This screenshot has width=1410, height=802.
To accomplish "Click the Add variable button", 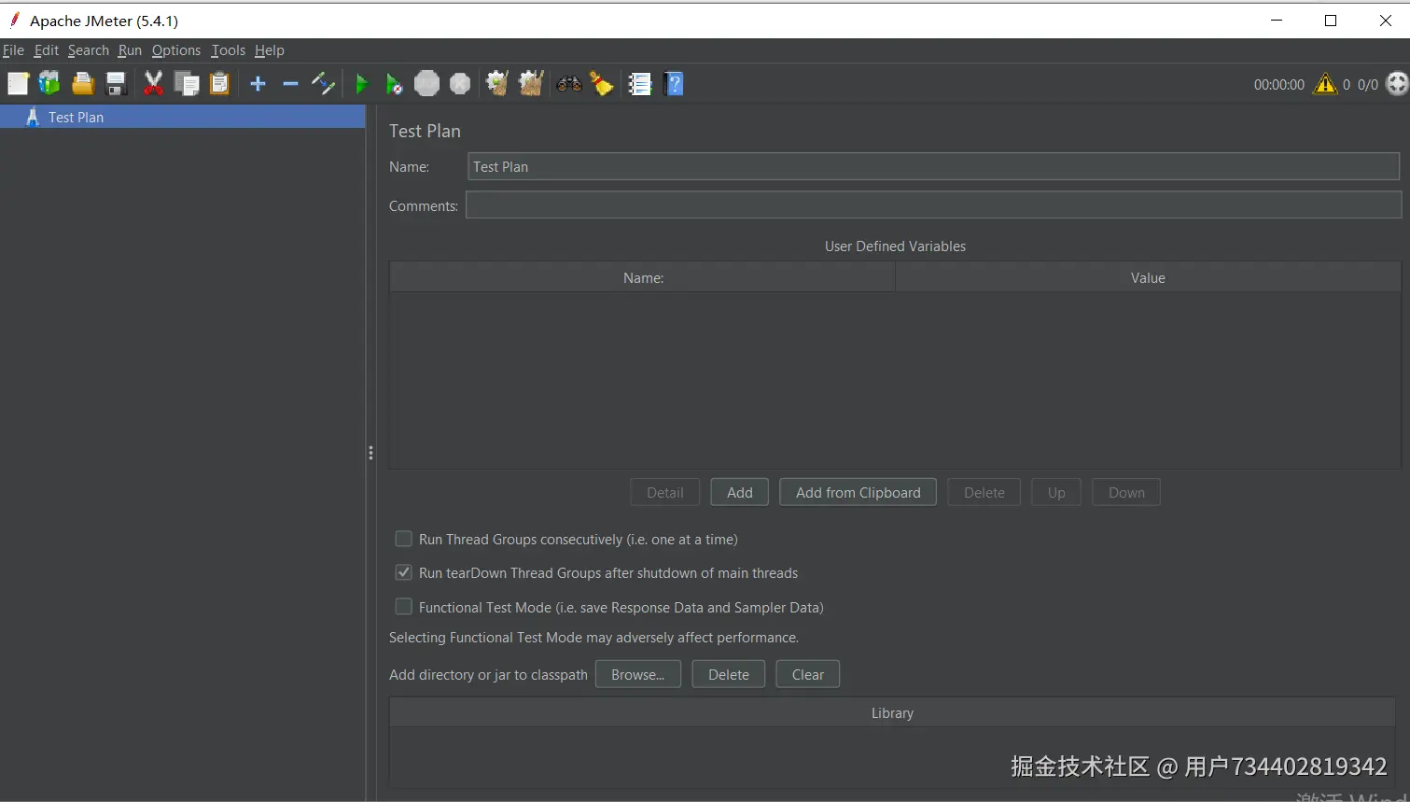I will (x=740, y=492).
